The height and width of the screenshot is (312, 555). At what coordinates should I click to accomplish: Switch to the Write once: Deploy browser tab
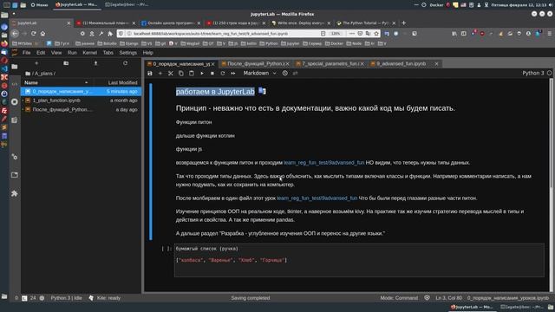click(300, 23)
